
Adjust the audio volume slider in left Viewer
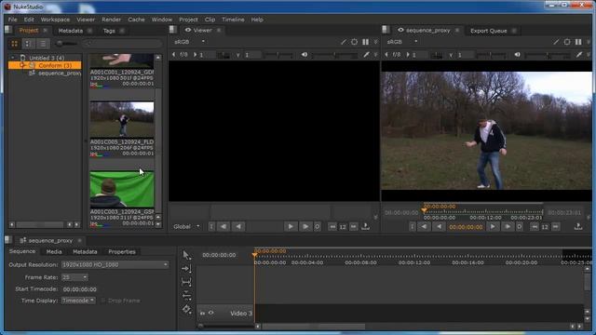click(334, 56)
